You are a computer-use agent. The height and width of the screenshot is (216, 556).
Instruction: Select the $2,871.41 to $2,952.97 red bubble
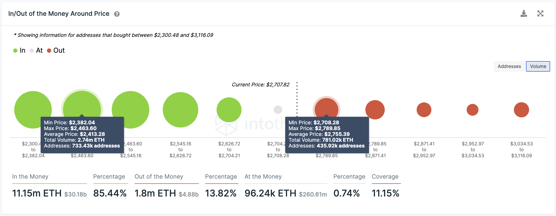click(x=424, y=110)
